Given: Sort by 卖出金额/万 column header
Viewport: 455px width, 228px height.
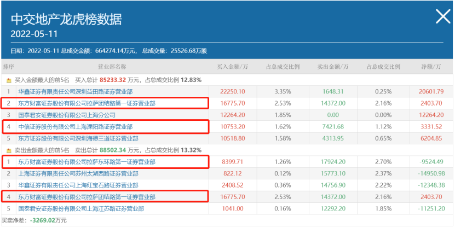Looking at the screenshot, I should 332,67.
